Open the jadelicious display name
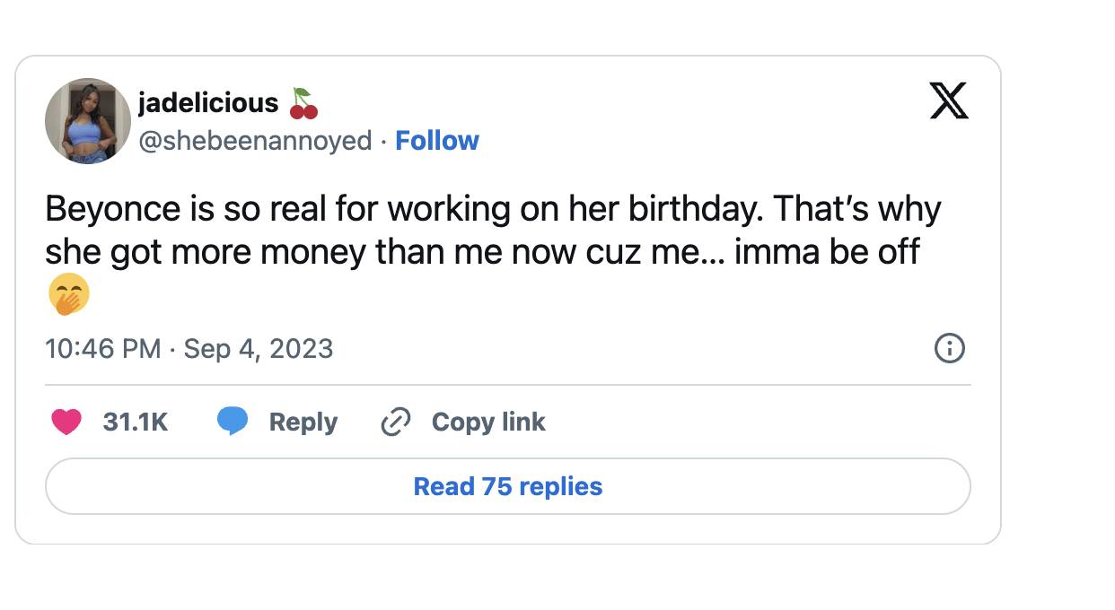This screenshot has height=610, width=1115. (x=207, y=103)
